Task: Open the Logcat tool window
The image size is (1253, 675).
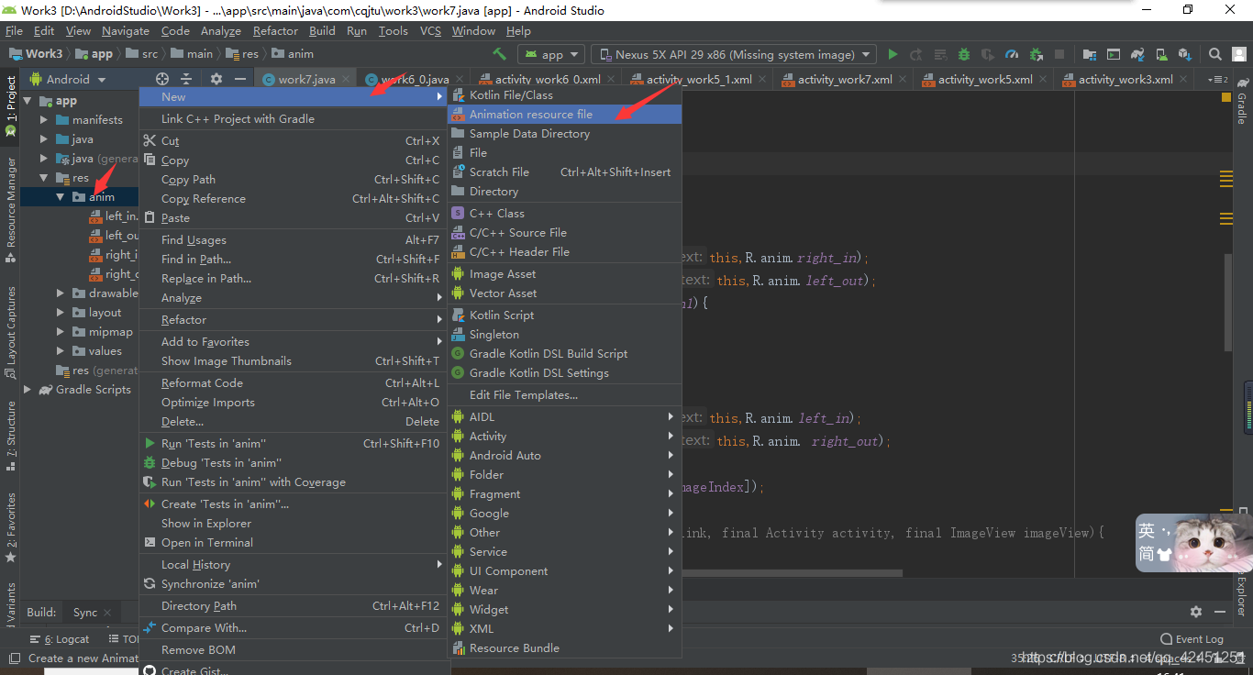Action: 60,639
